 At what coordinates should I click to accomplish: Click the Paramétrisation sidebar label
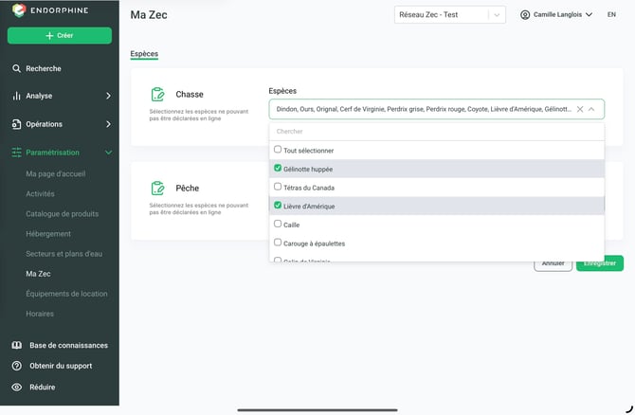click(53, 153)
